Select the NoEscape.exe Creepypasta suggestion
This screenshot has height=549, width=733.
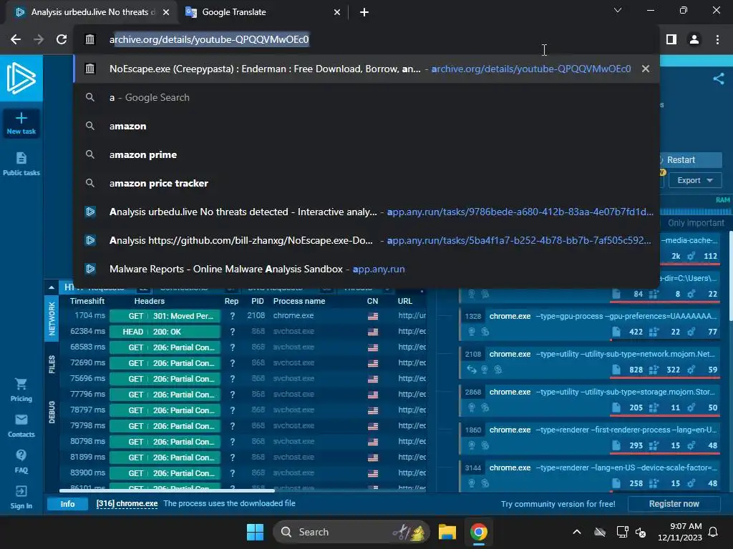pyautogui.click(x=366, y=69)
